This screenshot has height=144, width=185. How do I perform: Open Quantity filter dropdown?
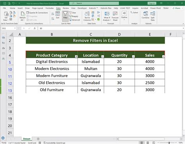133,56
